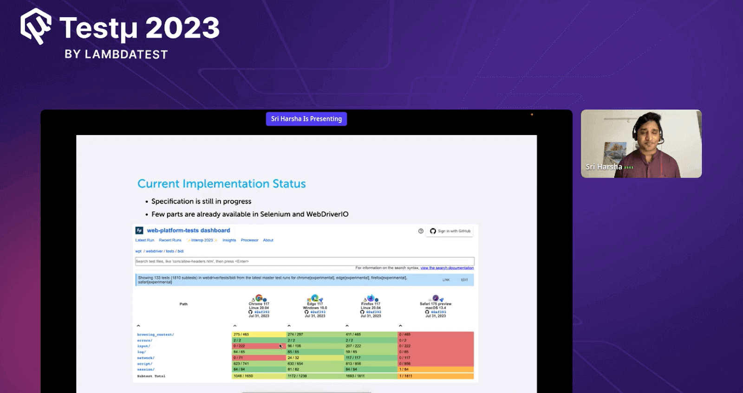Open Firefox run commit 40af393 link

coord(373,312)
